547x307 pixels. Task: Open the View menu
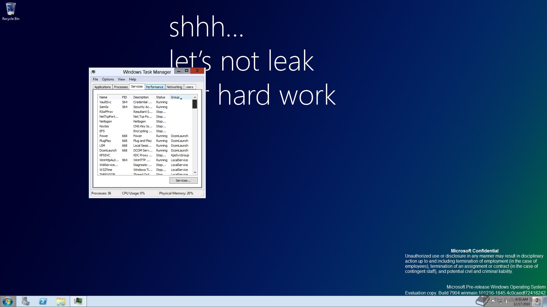(x=121, y=79)
